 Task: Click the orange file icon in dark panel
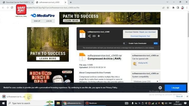click(x=82, y=34)
